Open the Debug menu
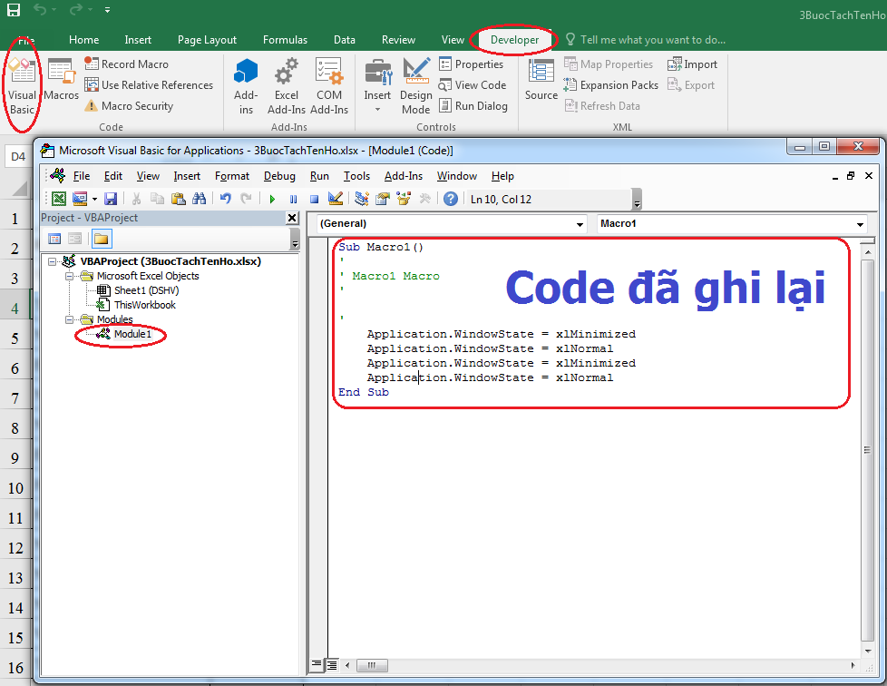 pyautogui.click(x=279, y=176)
